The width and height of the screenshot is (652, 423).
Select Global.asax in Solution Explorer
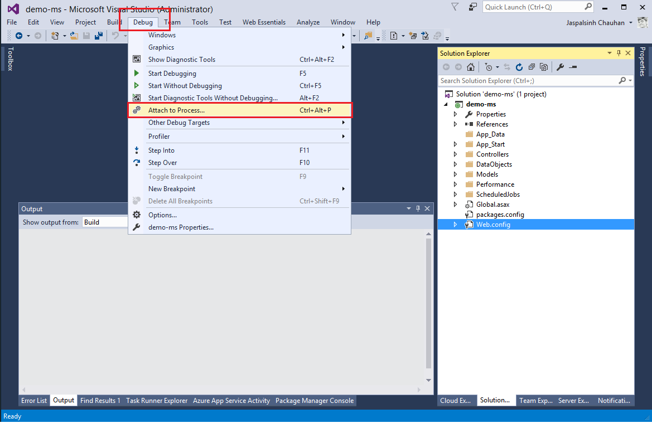pos(492,205)
